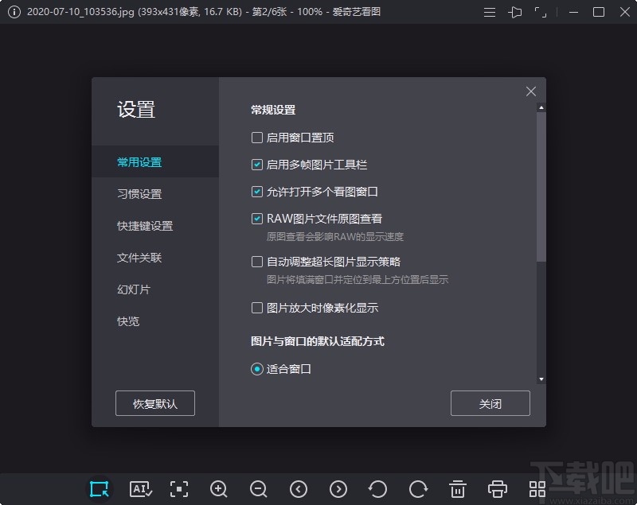
Task: Zoom in on the image
Action: (x=219, y=489)
